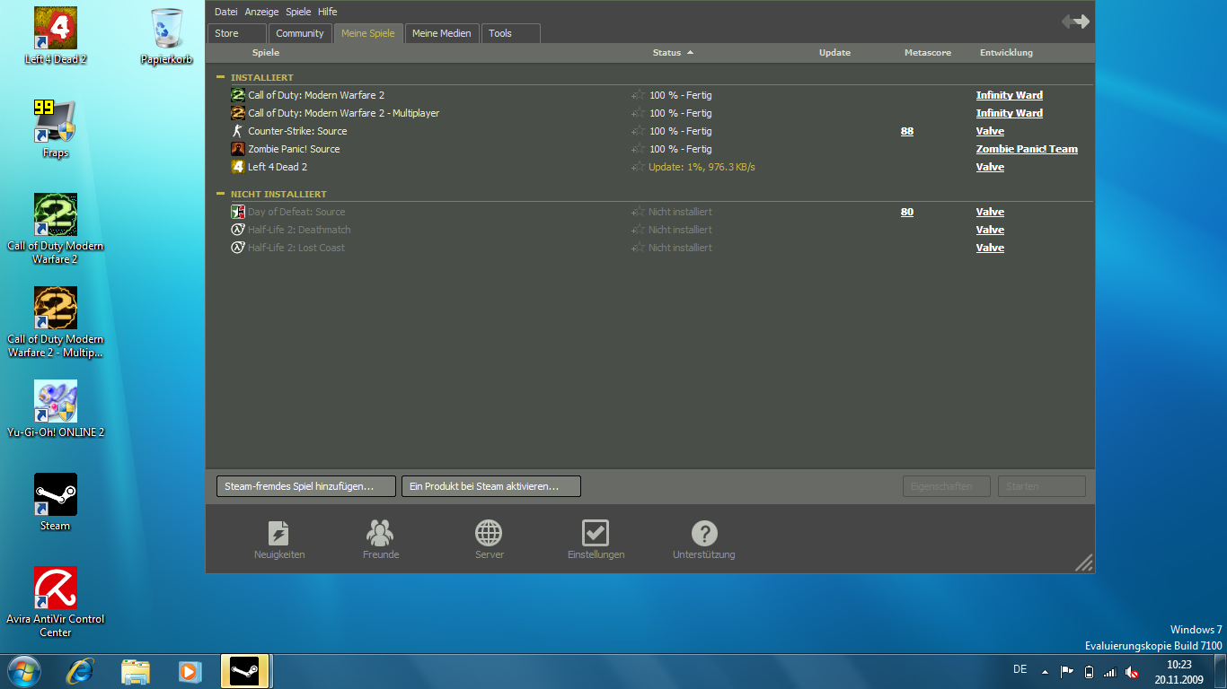Collapse the NICHT INSTALLIERT section
1227x689 pixels.
221,194
